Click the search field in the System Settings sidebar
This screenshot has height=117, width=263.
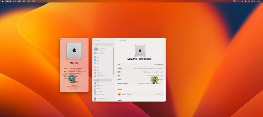[x=103, y=44]
